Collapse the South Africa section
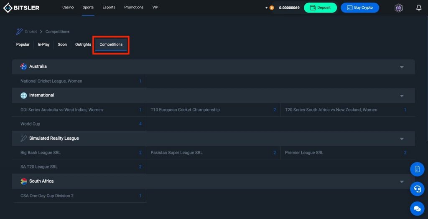This screenshot has width=428, height=219. click(x=402, y=181)
